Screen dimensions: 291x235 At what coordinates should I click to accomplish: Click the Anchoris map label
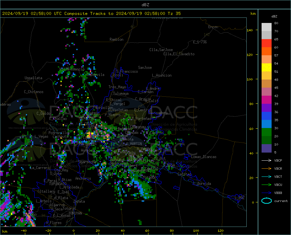pos(83,178)
